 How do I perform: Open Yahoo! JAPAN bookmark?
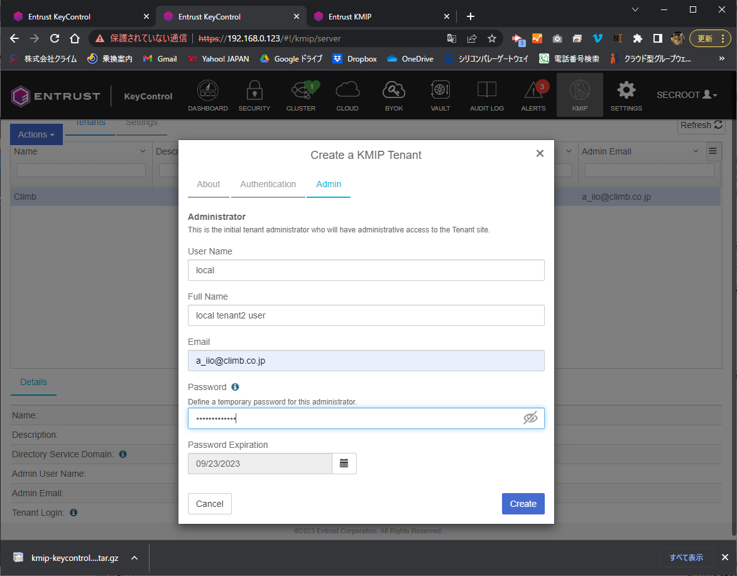tap(219, 58)
